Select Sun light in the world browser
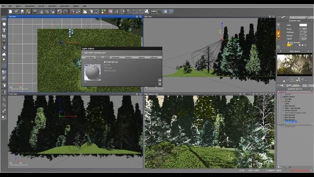Screen dimensions: 314x177 tap(288, 99)
